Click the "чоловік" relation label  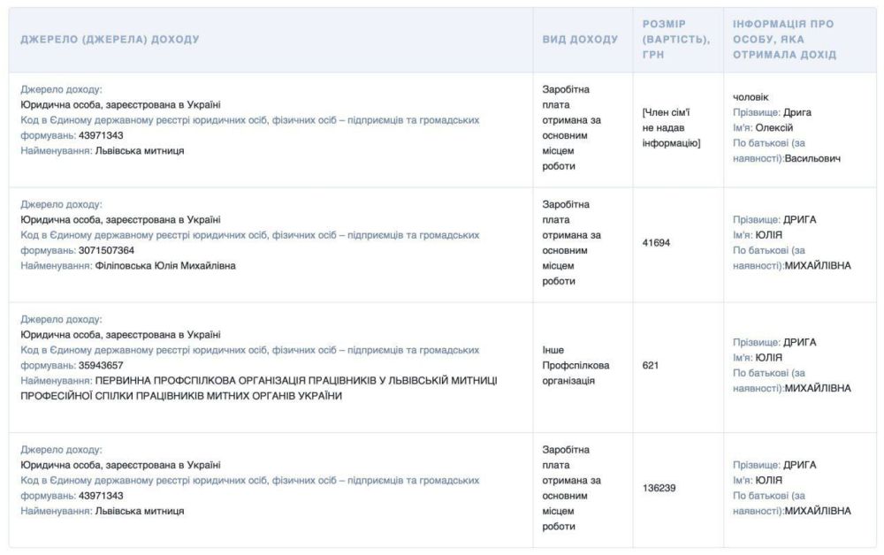click(x=751, y=97)
